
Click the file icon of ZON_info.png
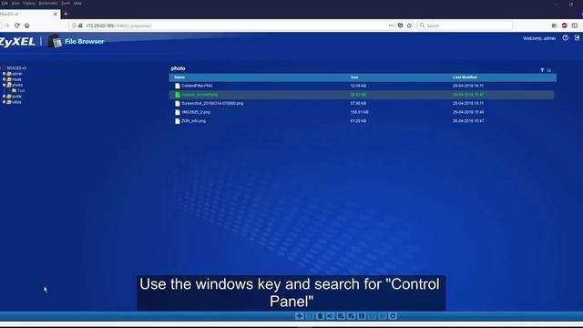178,121
